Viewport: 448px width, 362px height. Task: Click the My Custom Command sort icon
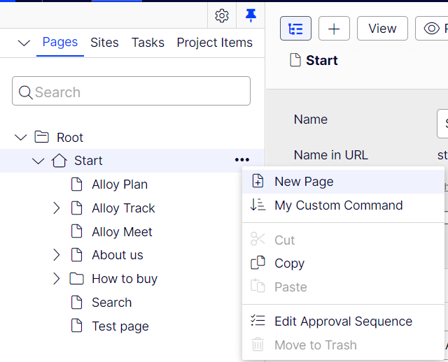(258, 205)
